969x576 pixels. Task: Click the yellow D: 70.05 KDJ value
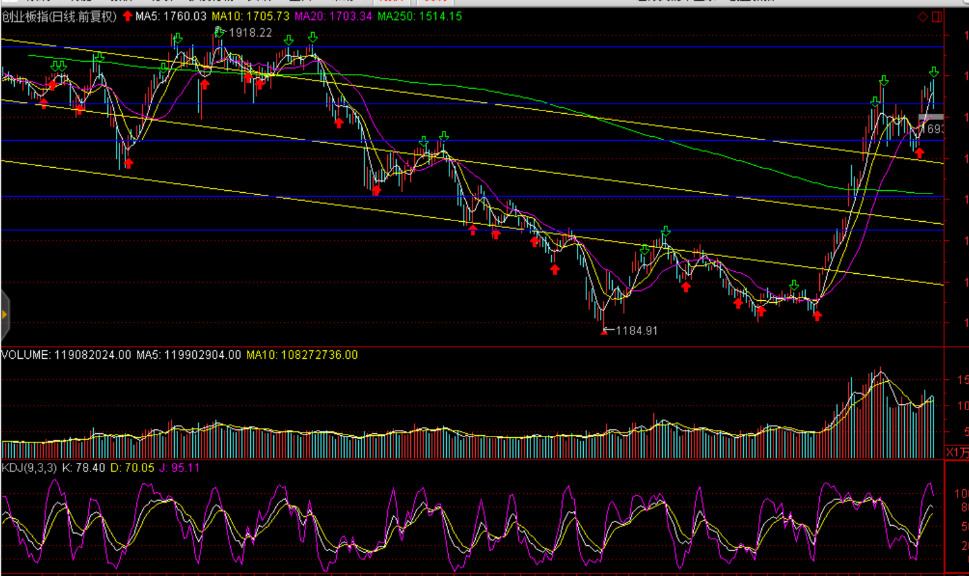[x=132, y=467]
